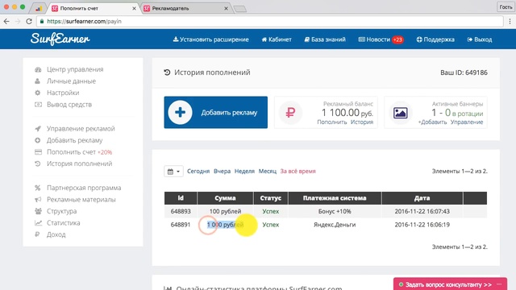Switch to the Пополнить счет browser tab
This screenshot has width=516, height=290.
93,9
